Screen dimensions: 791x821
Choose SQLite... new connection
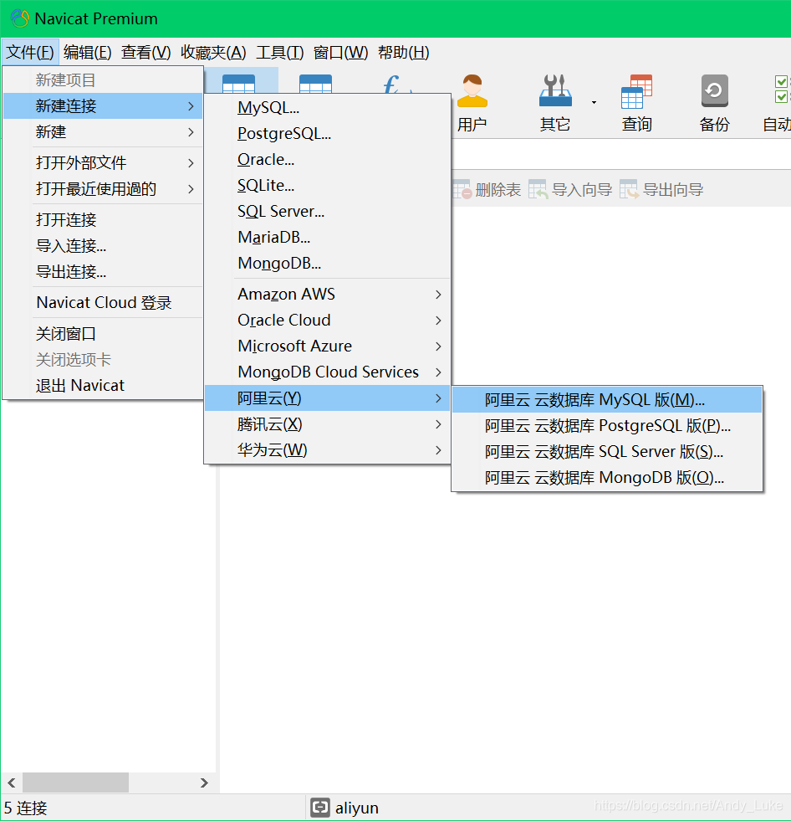328,185
